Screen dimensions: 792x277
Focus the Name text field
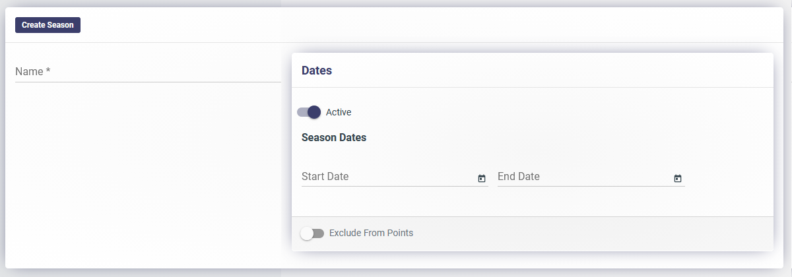click(148, 71)
